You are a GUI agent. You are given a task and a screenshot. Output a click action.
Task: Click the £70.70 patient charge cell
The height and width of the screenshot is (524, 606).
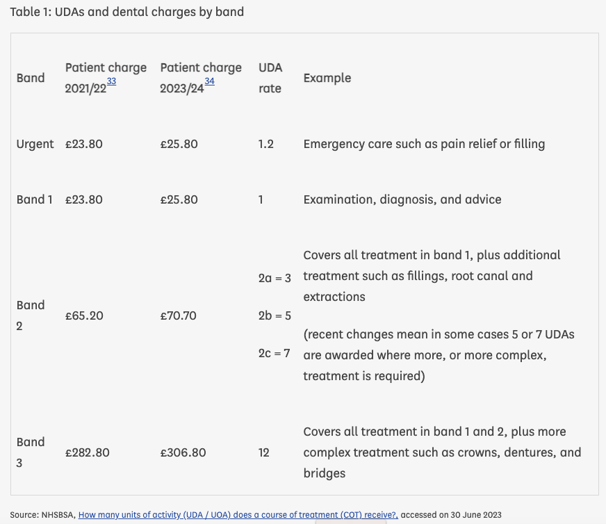pyautogui.click(x=179, y=316)
